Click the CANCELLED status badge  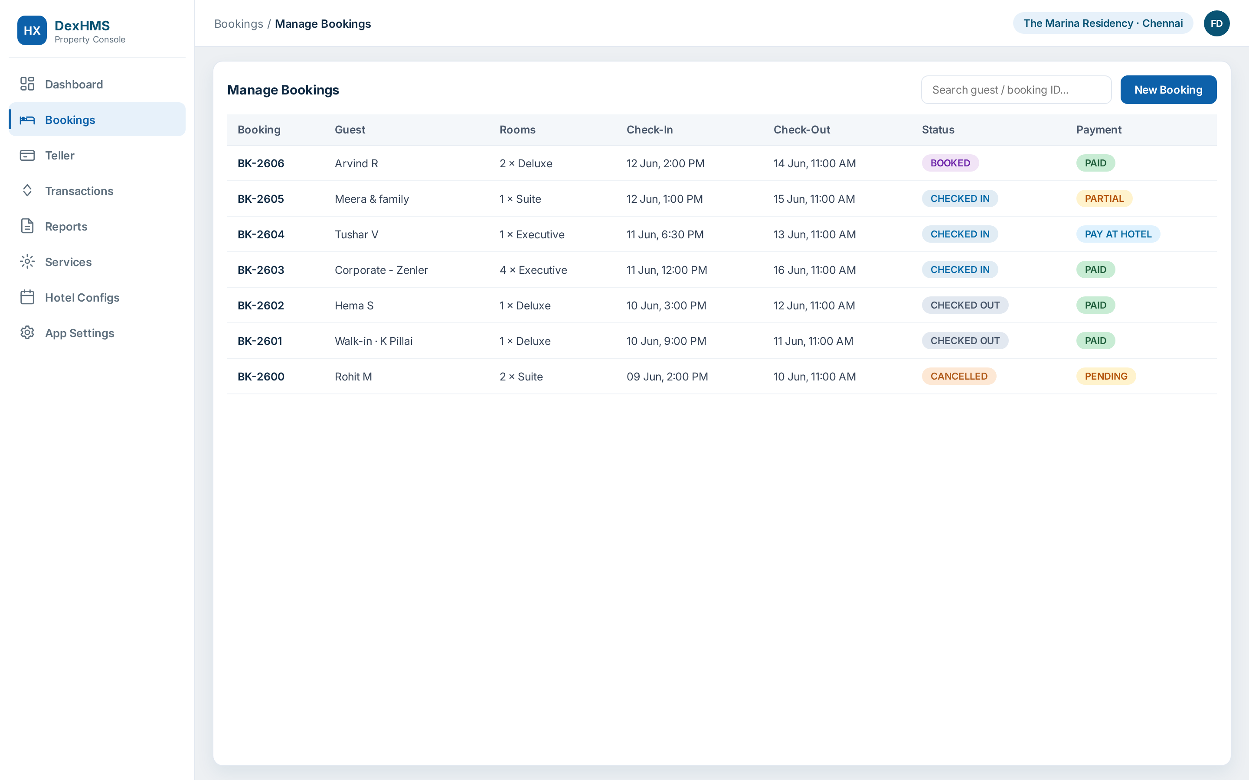959,377
